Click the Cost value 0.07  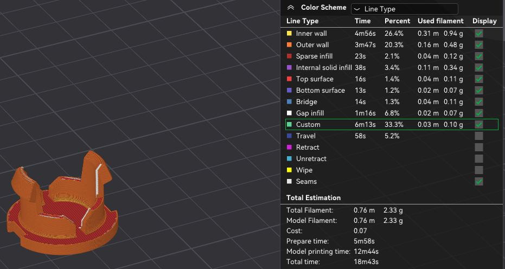[x=360, y=230]
